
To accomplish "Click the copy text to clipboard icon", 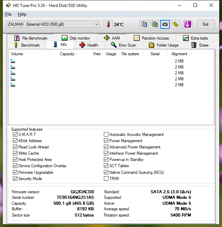I will (x=144, y=24).
